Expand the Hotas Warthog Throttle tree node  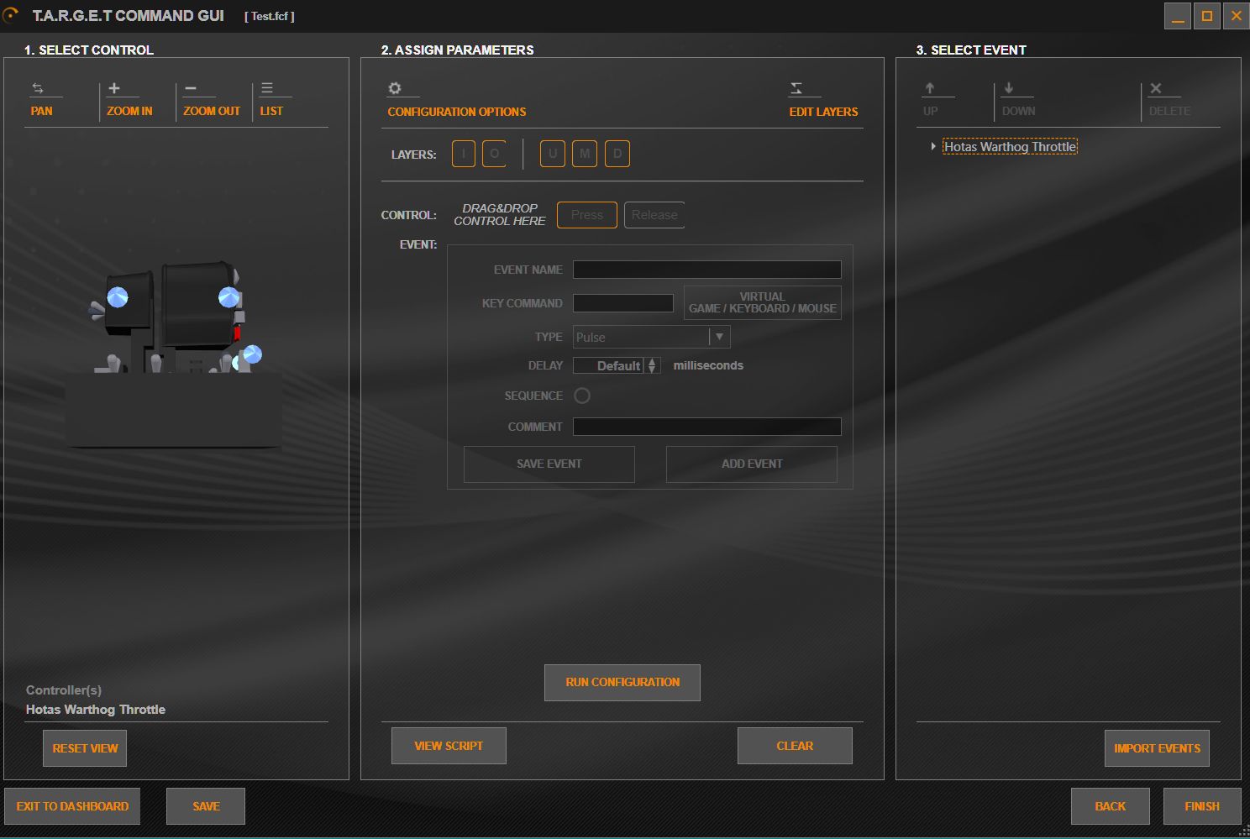point(932,146)
